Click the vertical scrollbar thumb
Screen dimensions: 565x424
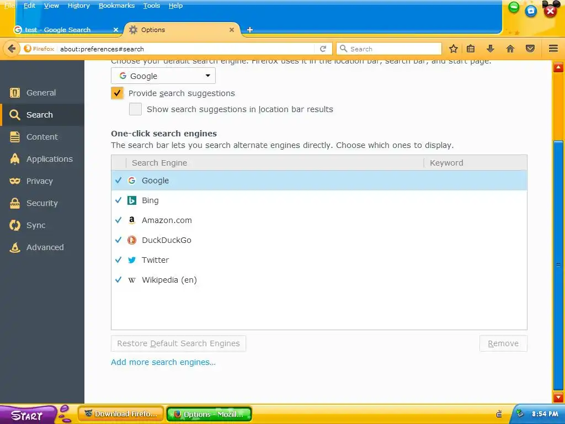pyautogui.click(x=558, y=265)
